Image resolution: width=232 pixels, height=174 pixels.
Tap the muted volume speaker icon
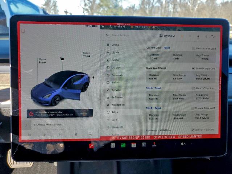[183, 144]
